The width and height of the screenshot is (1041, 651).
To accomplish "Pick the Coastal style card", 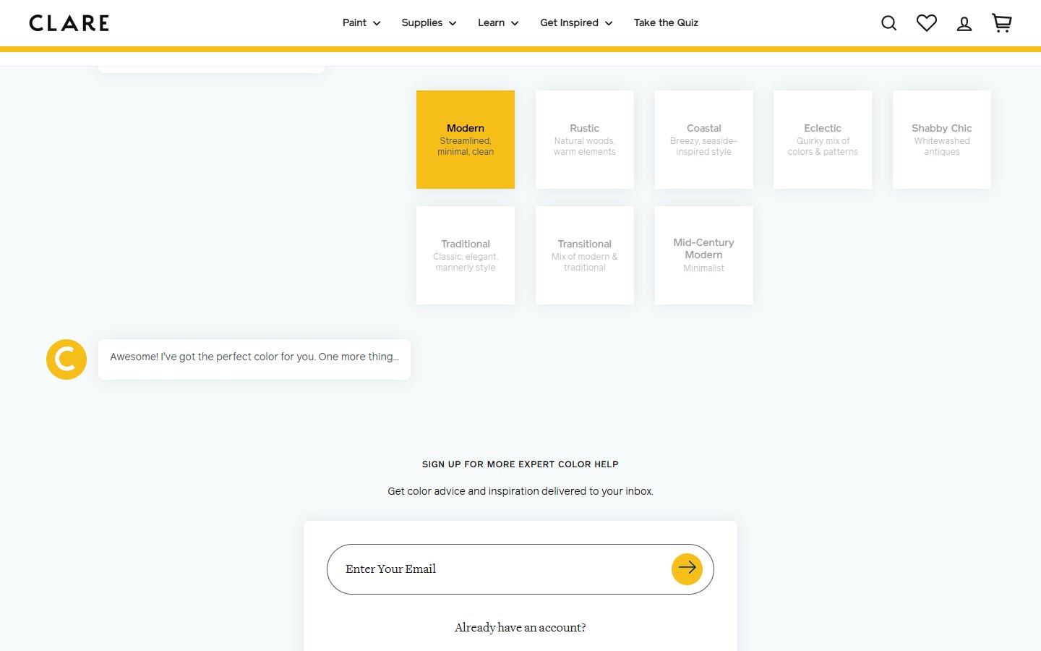I will [704, 140].
